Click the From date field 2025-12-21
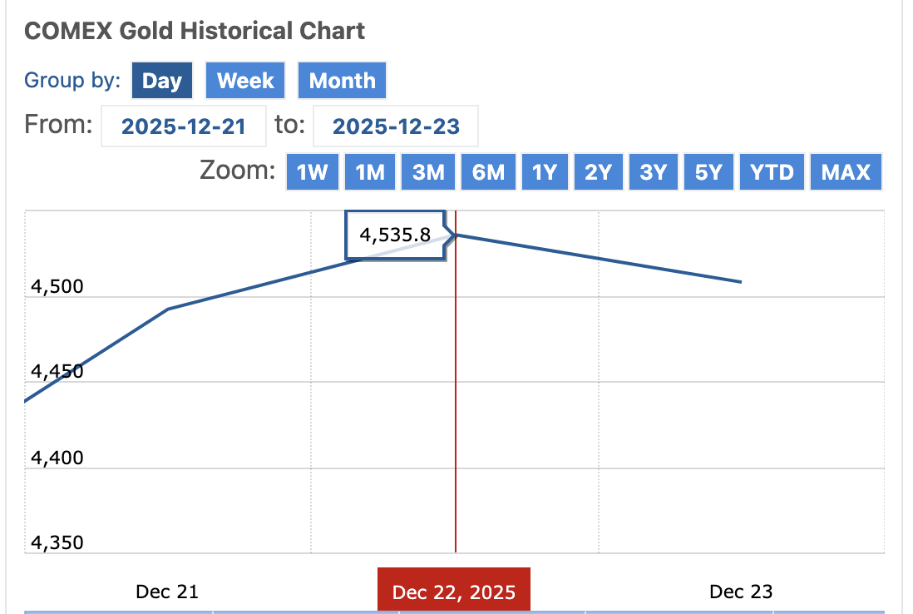913x614 pixels. click(x=184, y=126)
